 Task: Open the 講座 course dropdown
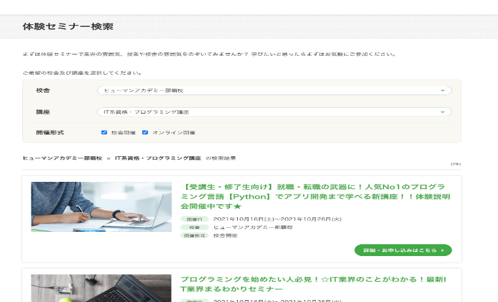(274, 112)
